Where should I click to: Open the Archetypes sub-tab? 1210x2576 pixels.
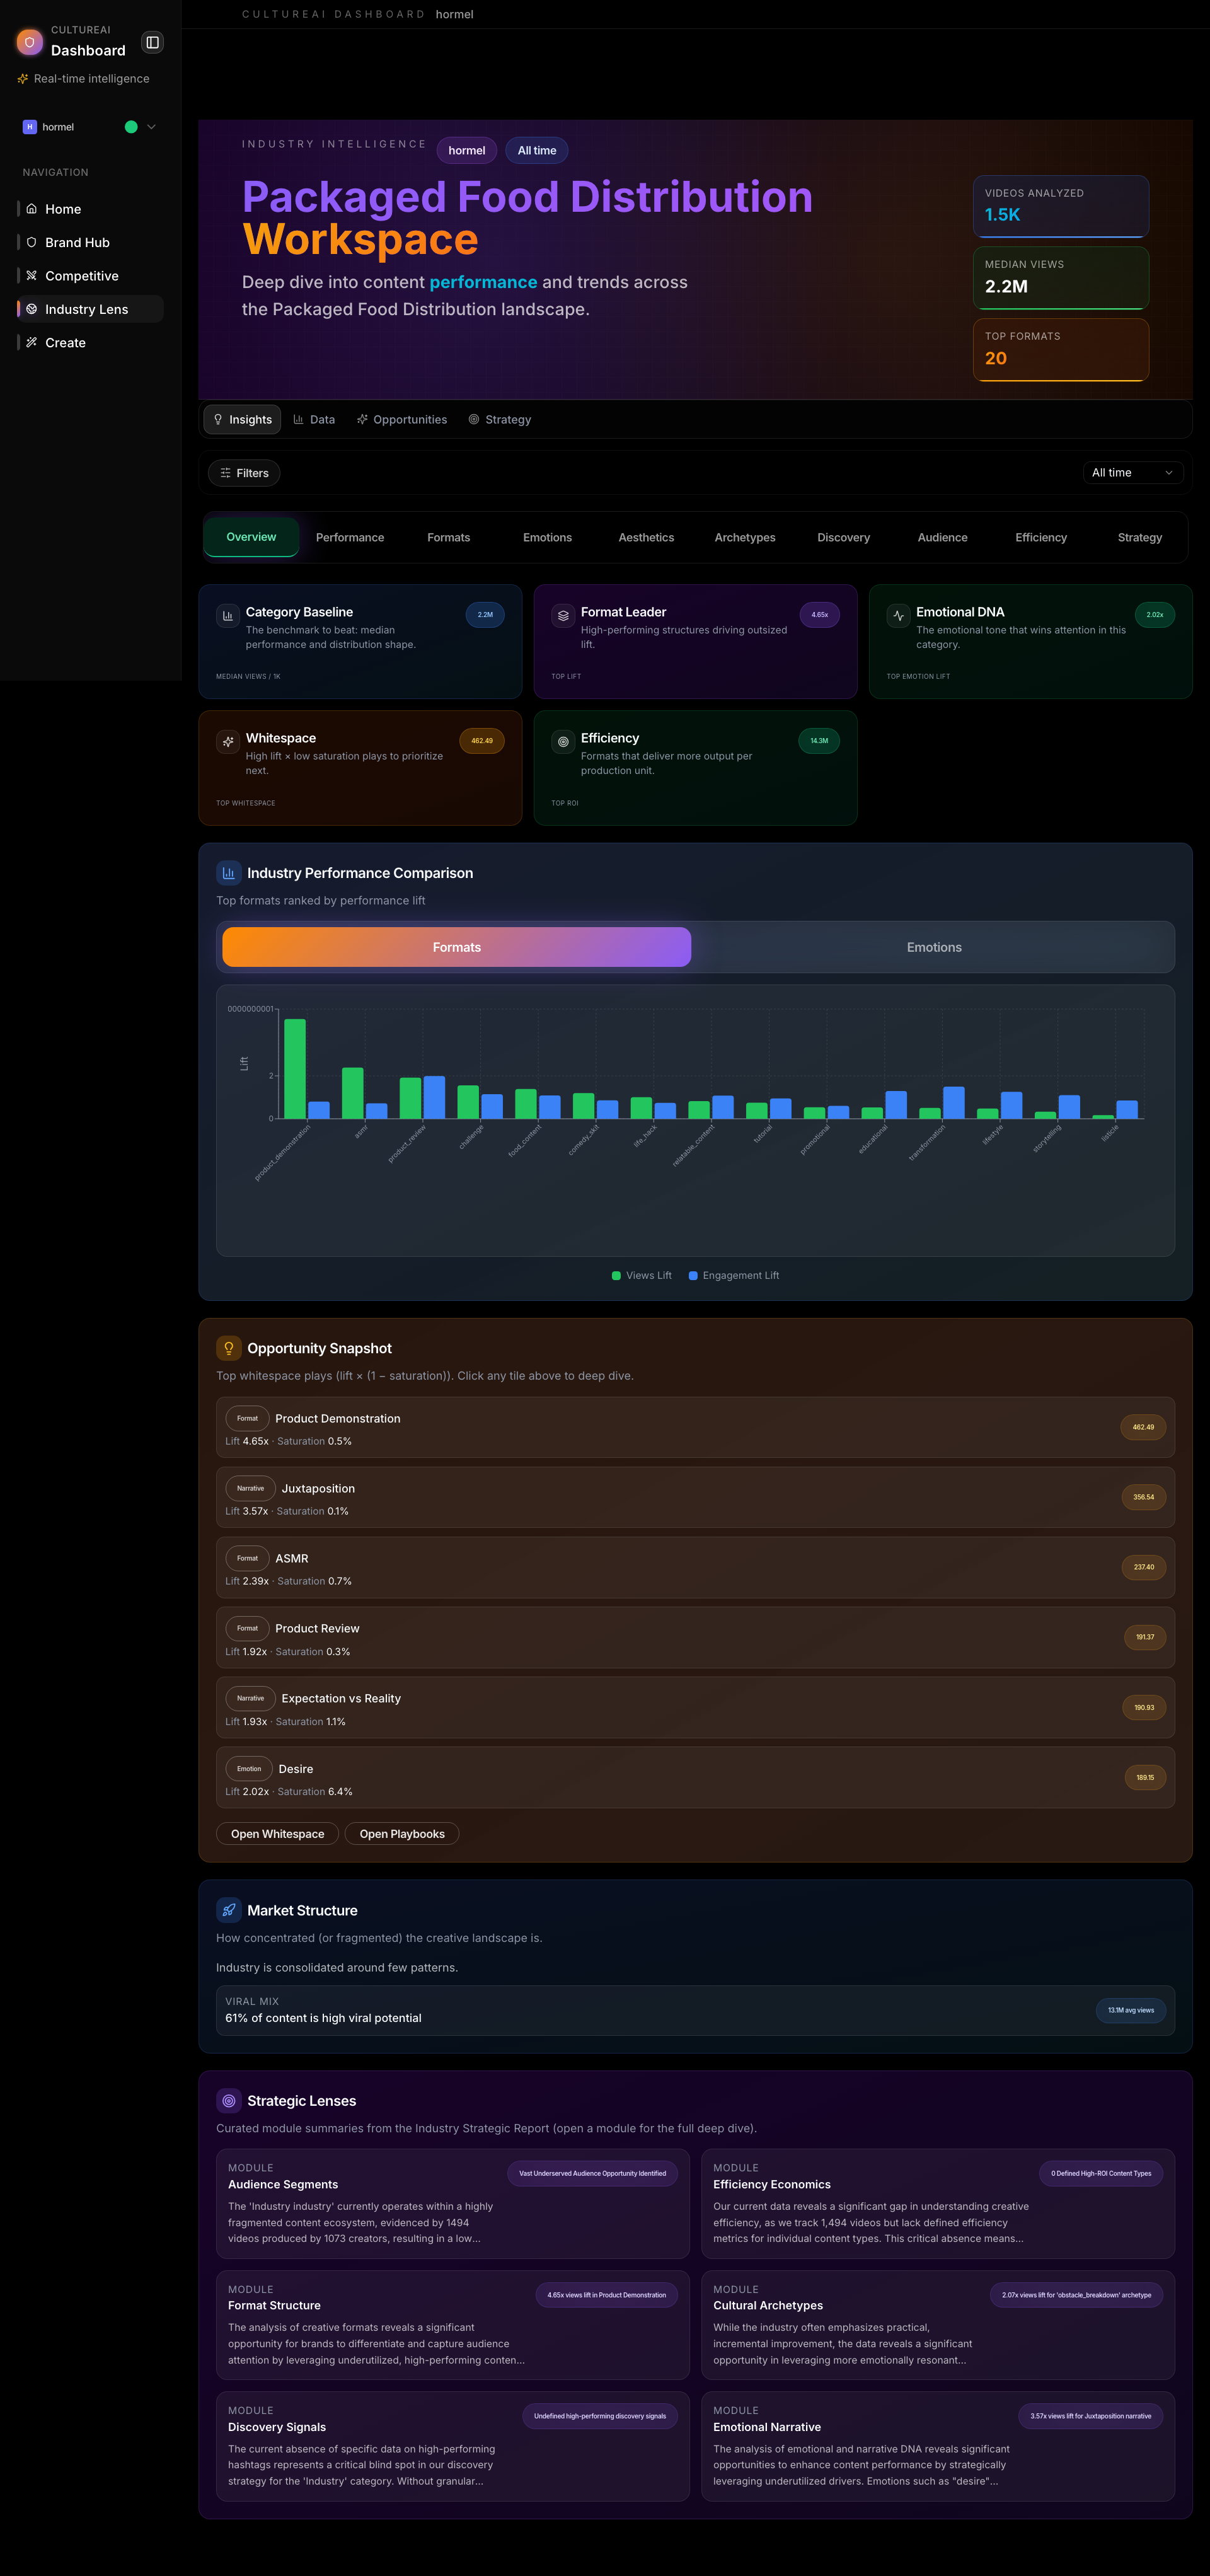744,538
